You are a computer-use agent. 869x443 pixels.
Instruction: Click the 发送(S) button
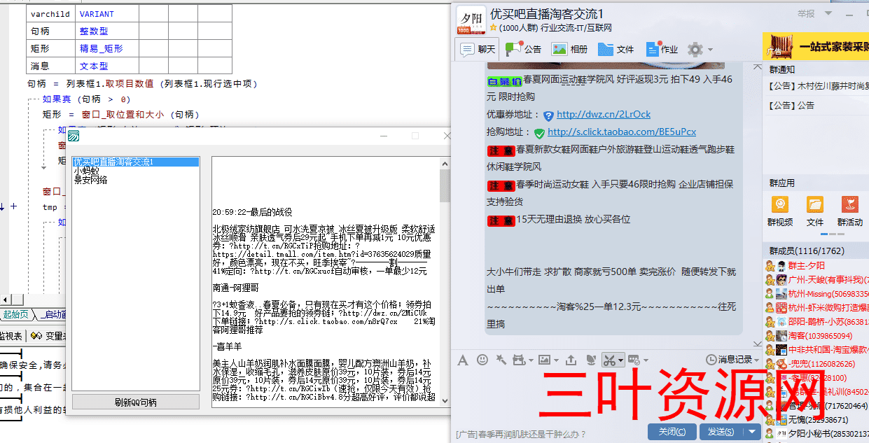pos(721,432)
